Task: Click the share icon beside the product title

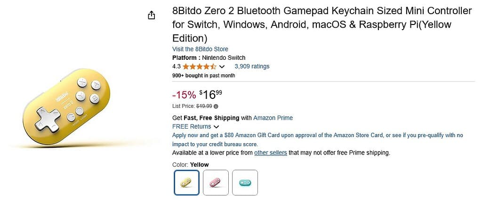Action: 151,16
